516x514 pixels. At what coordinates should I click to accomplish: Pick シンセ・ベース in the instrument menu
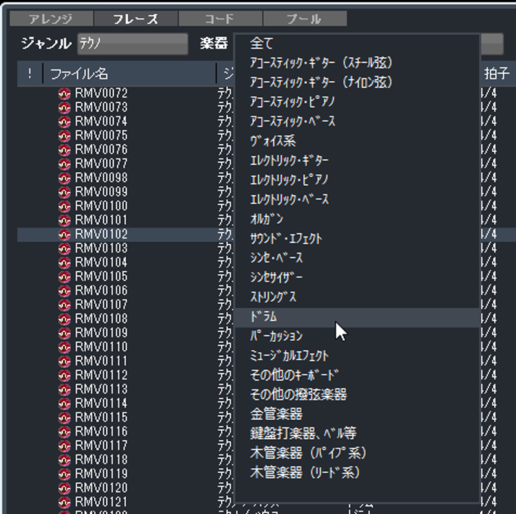pyautogui.click(x=357, y=258)
